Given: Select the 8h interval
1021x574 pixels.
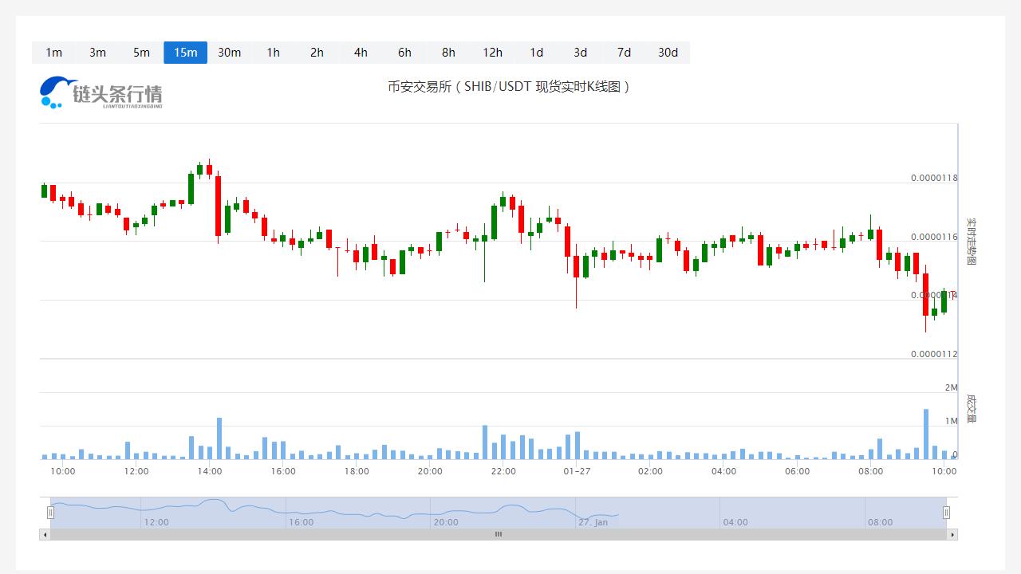Looking at the screenshot, I should pos(448,53).
